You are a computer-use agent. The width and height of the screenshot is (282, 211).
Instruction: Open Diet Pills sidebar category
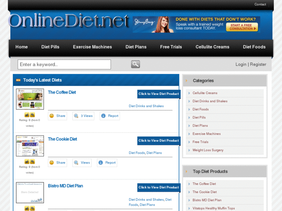199,117
